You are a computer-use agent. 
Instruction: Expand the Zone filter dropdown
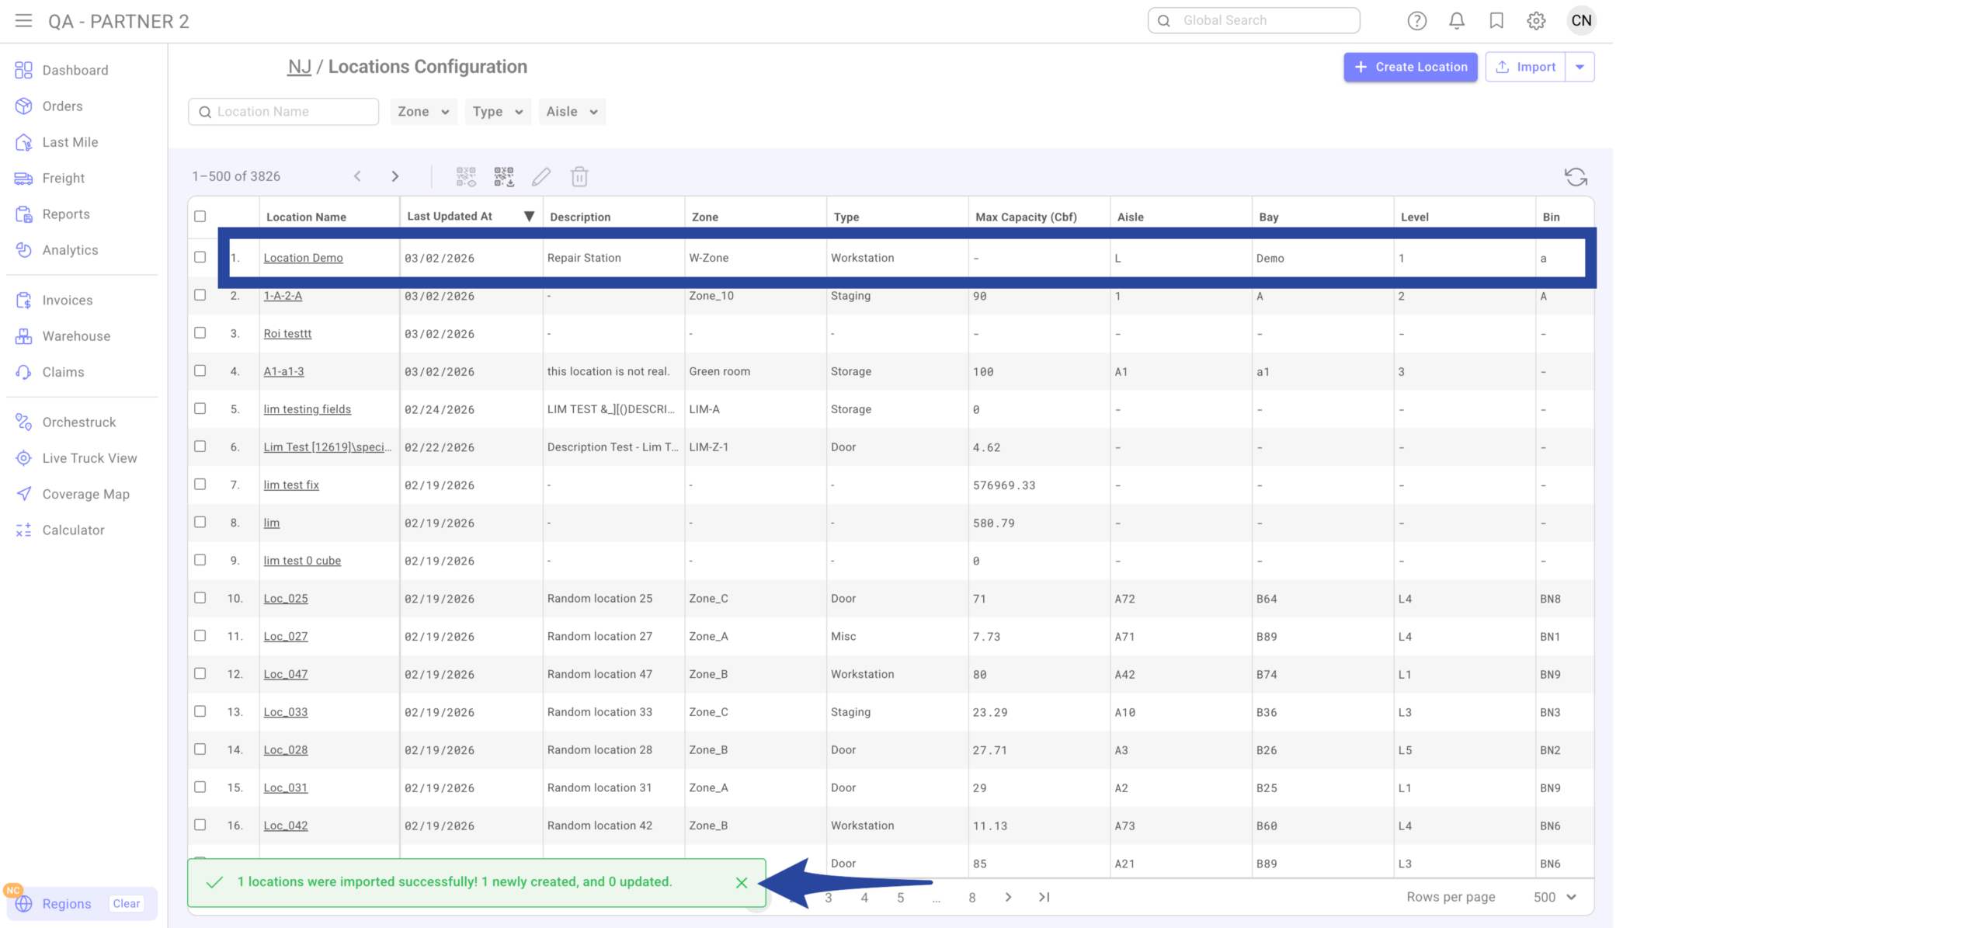[x=423, y=112]
